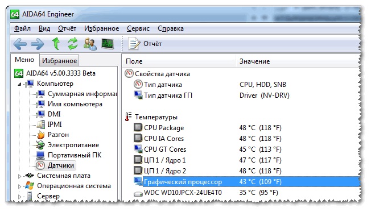Open the Справка menu
The height and width of the screenshot is (212, 371).
pos(171,28)
